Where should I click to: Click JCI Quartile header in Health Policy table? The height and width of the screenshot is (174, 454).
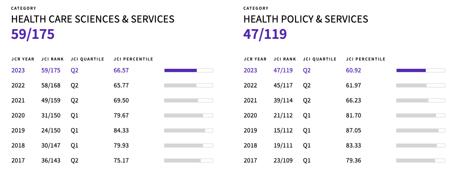pos(319,59)
